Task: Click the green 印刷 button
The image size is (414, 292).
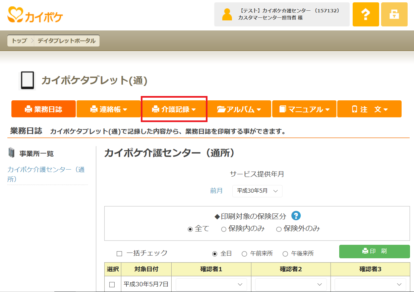Action: [x=374, y=251]
